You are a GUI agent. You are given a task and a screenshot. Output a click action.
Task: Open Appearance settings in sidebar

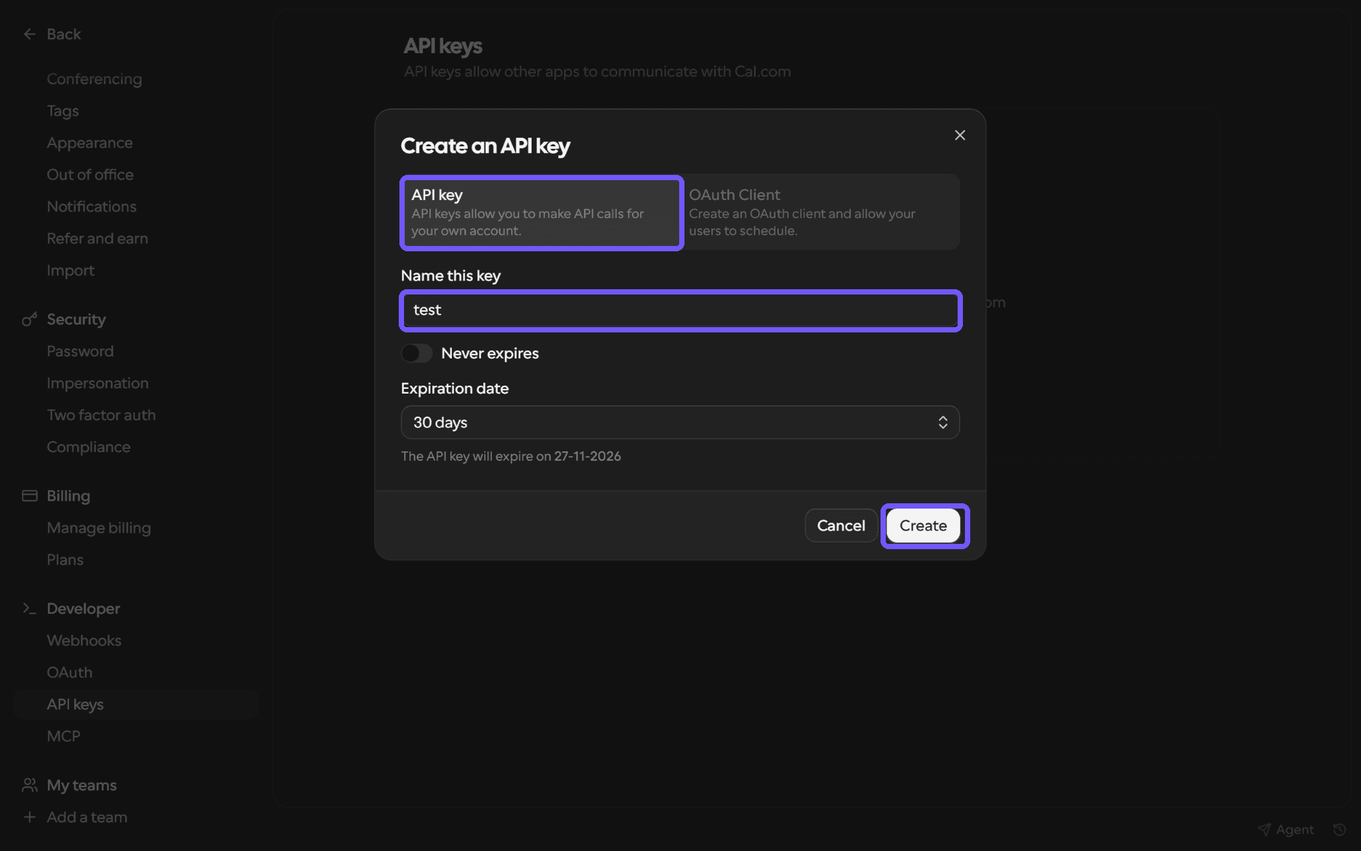[x=90, y=143]
